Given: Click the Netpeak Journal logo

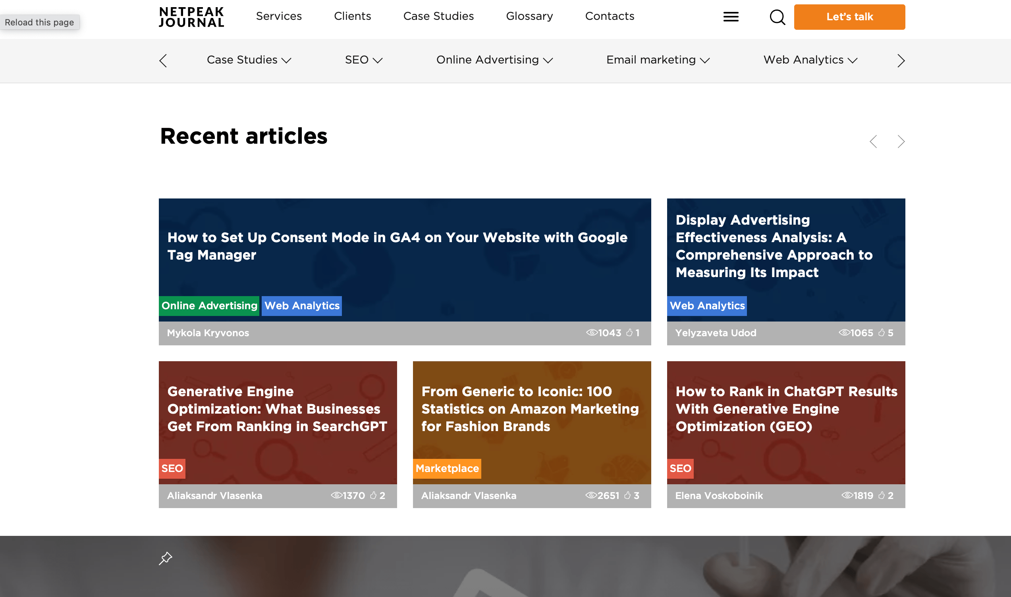Looking at the screenshot, I should tap(191, 17).
